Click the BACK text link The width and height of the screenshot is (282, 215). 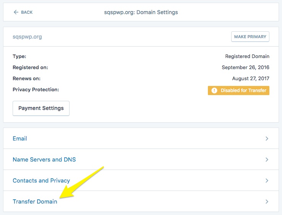point(27,12)
